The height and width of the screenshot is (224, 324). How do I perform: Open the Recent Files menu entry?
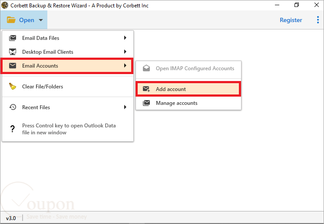pyautogui.click(x=68, y=107)
